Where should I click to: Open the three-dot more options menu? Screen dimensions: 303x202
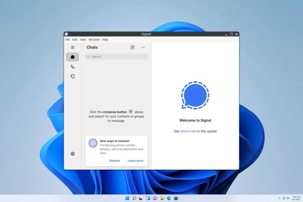tap(143, 47)
